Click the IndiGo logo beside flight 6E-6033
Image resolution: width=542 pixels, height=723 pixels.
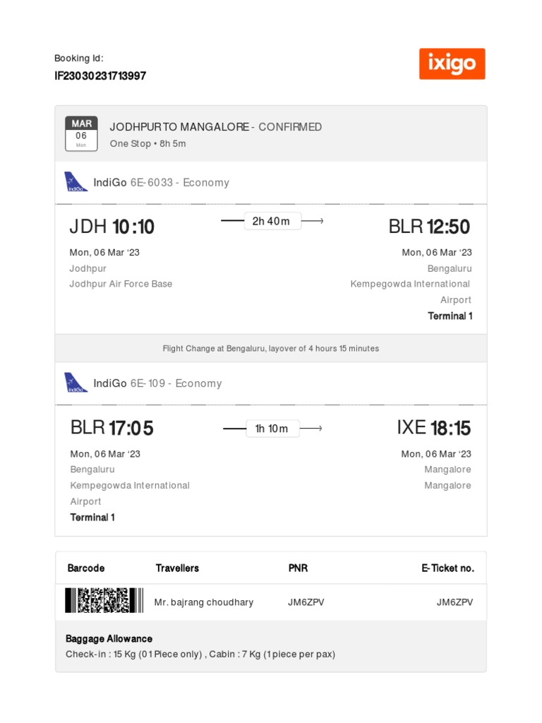tap(76, 182)
